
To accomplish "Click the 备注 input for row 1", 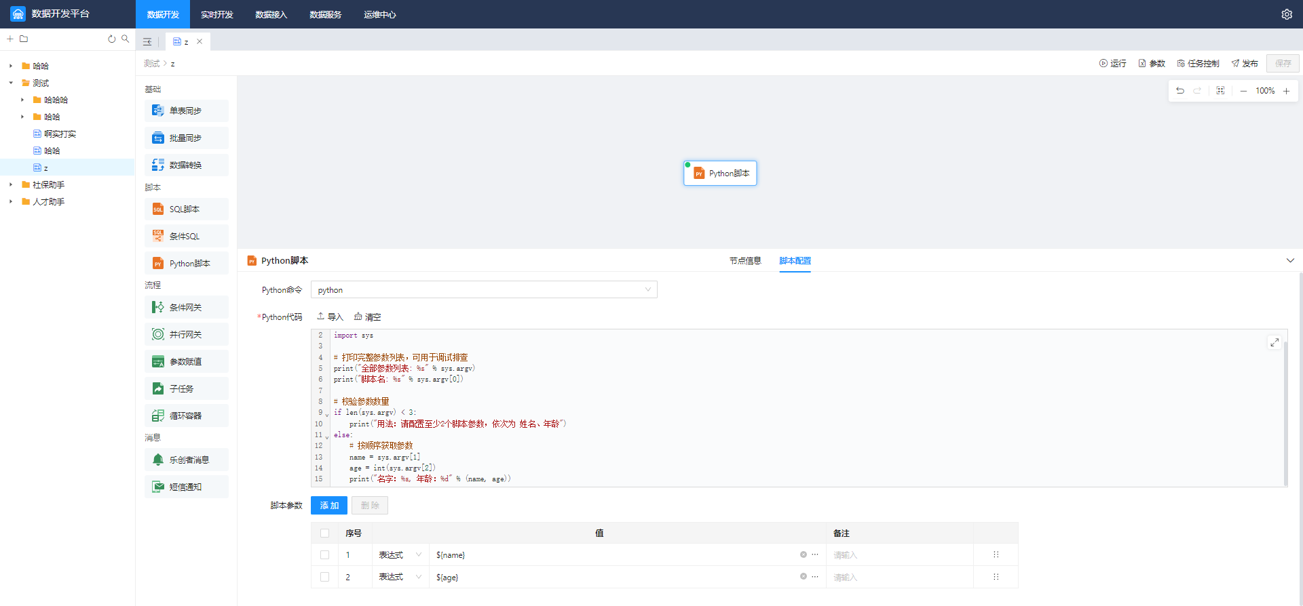I will coord(899,554).
